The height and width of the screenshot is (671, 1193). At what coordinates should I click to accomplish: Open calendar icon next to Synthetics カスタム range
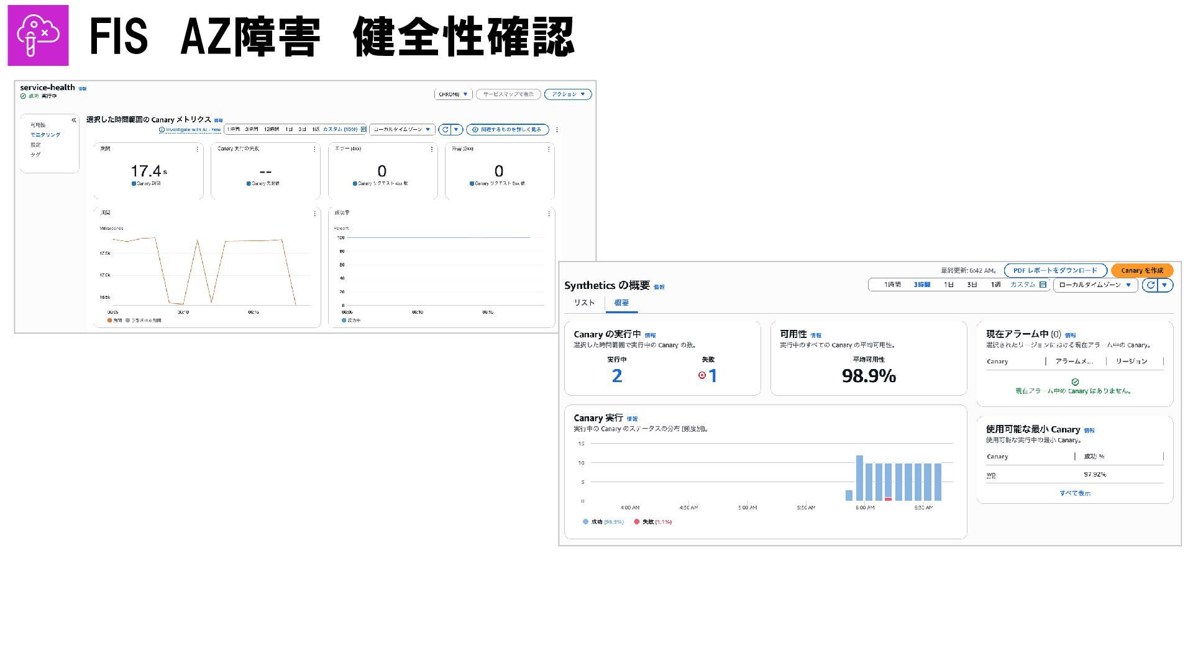1043,285
